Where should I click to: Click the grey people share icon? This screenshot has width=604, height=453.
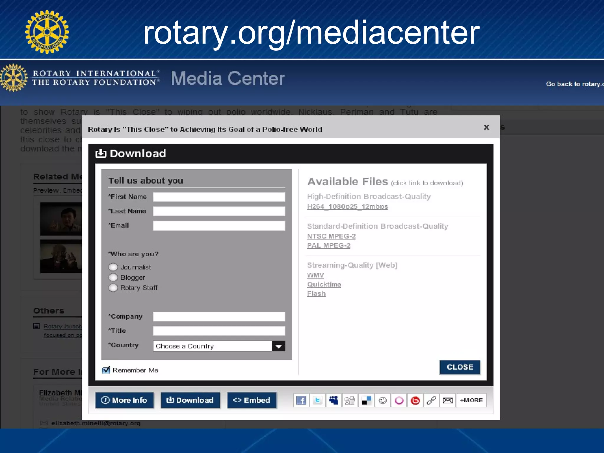coord(350,400)
